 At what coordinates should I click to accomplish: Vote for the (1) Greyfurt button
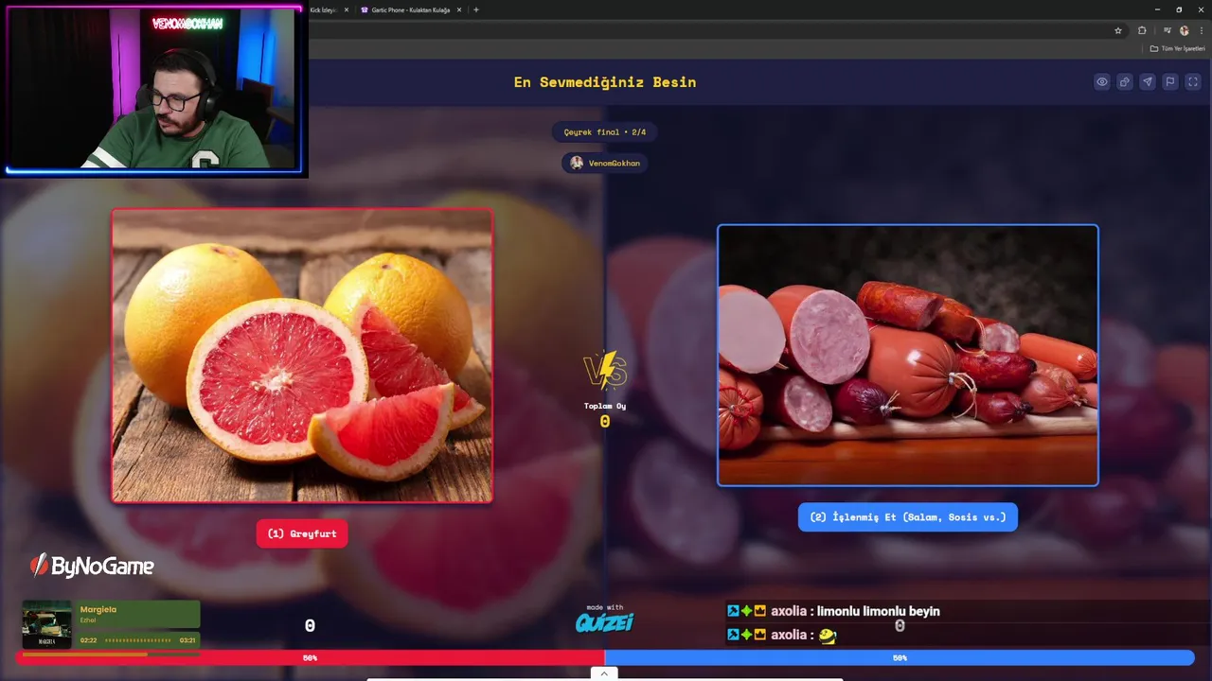tap(302, 533)
